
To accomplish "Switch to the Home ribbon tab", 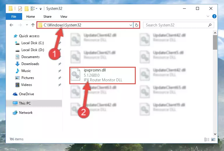I will tap(31, 17).
